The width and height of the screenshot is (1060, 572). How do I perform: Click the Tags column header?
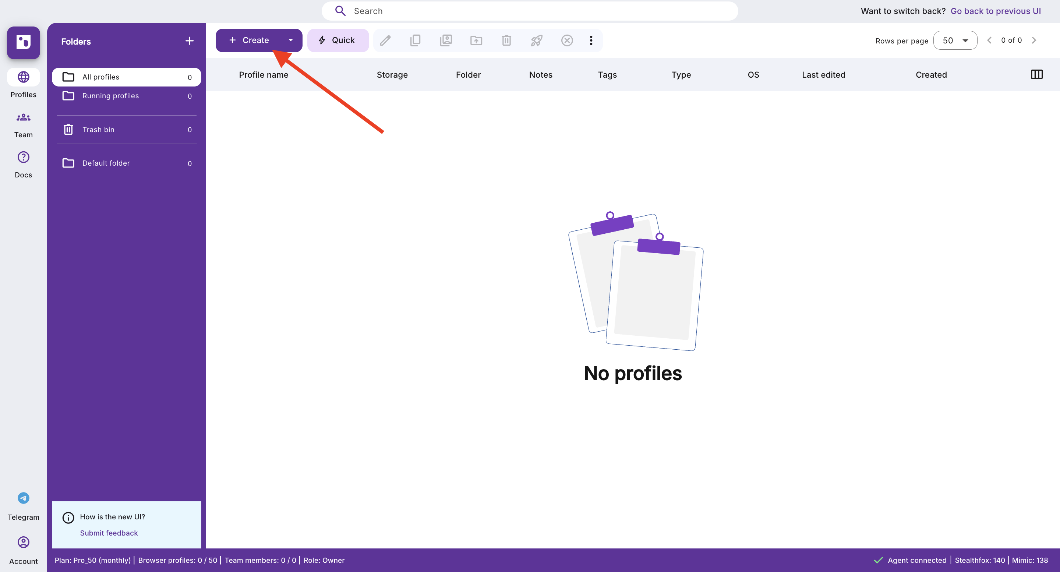pos(607,74)
